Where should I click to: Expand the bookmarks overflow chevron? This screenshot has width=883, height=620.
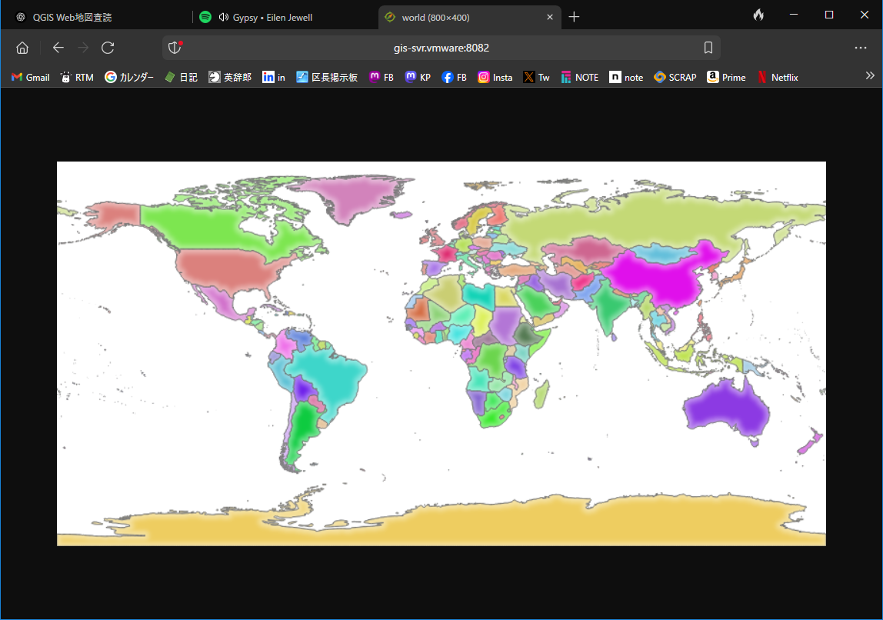tap(870, 75)
